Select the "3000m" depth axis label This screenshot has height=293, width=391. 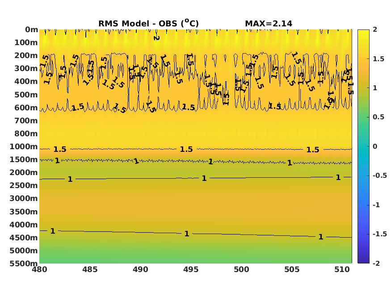[x=24, y=198]
